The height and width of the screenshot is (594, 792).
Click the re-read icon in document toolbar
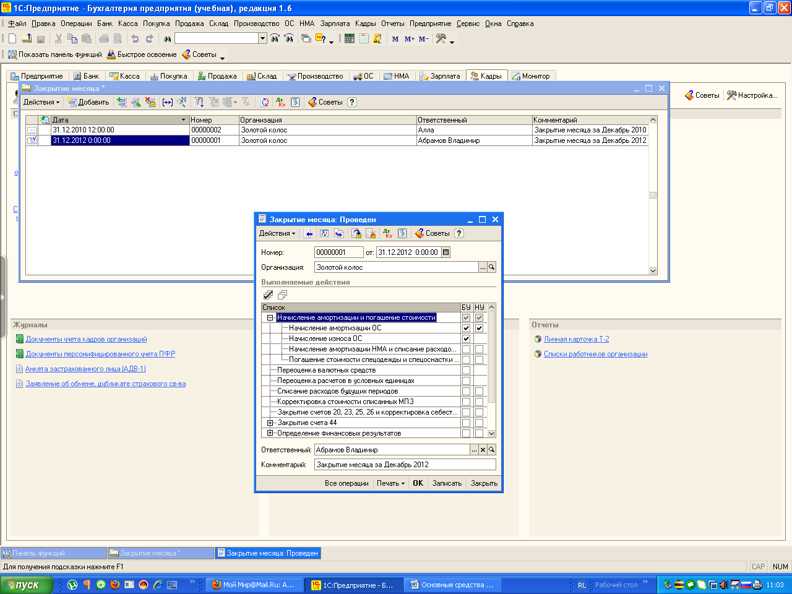[x=324, y=233]
